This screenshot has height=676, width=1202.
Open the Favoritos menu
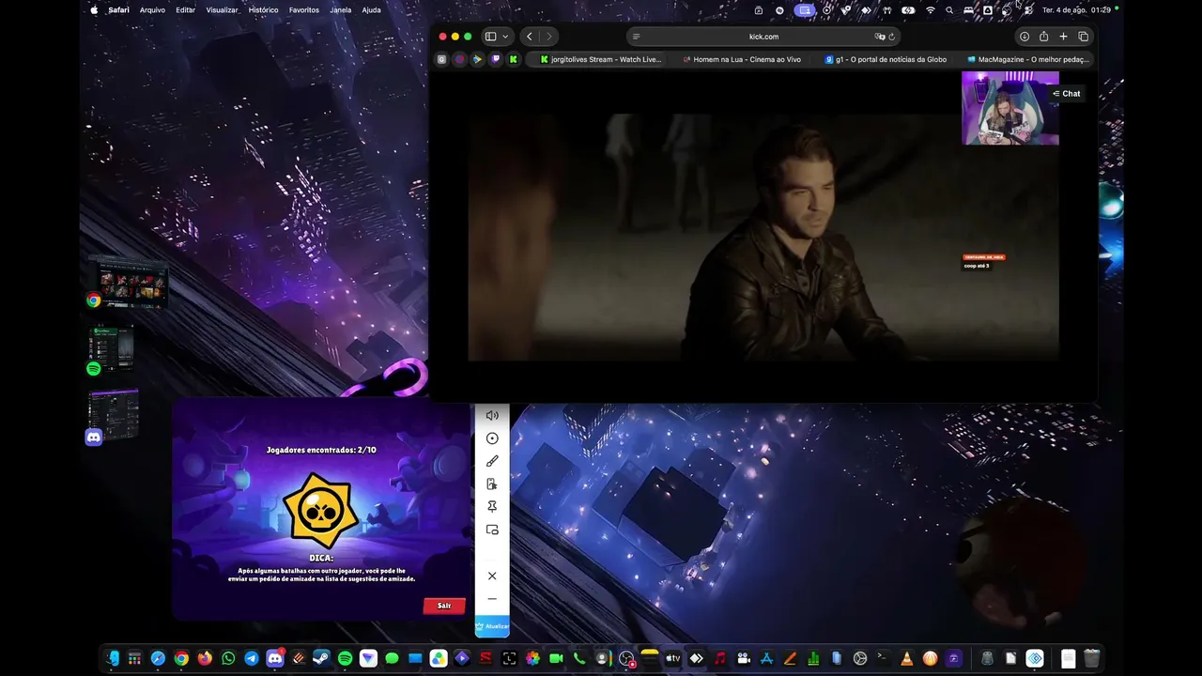click(x=303, y=10)
